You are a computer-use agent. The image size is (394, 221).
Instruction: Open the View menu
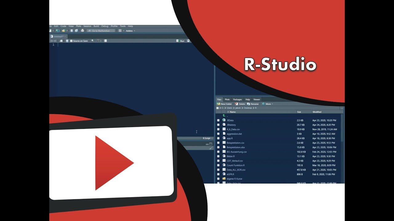click(71, 26)
